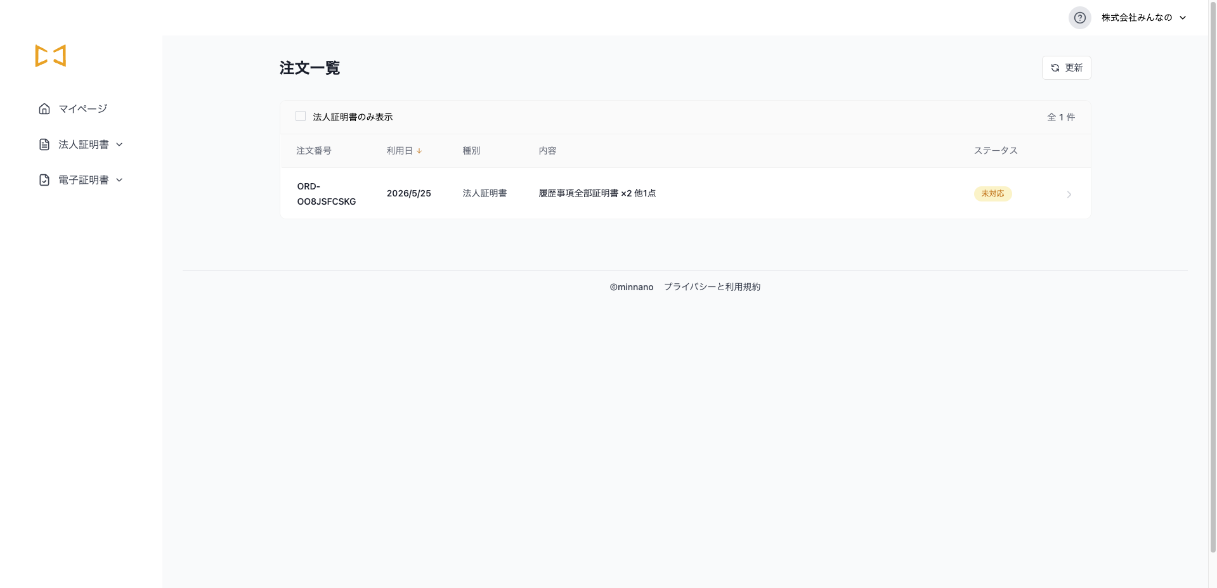The width and height of the screenshot is (1217, 588).
Task: Click the 全 1 件 count text
Action: [x=1061, y=117]
